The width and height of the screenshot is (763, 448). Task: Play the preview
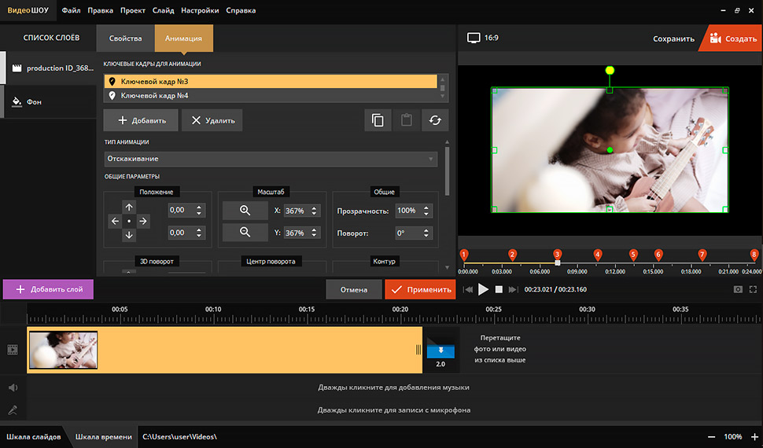(483, 289)
